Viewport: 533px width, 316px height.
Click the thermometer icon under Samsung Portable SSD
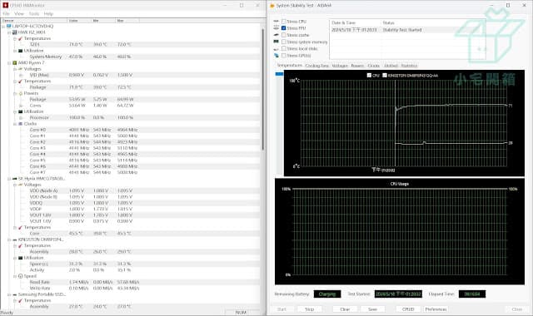[20, 301]
